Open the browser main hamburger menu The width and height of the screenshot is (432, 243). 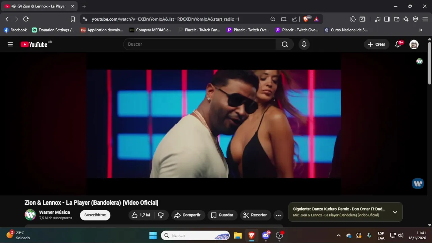pos(425,19)
